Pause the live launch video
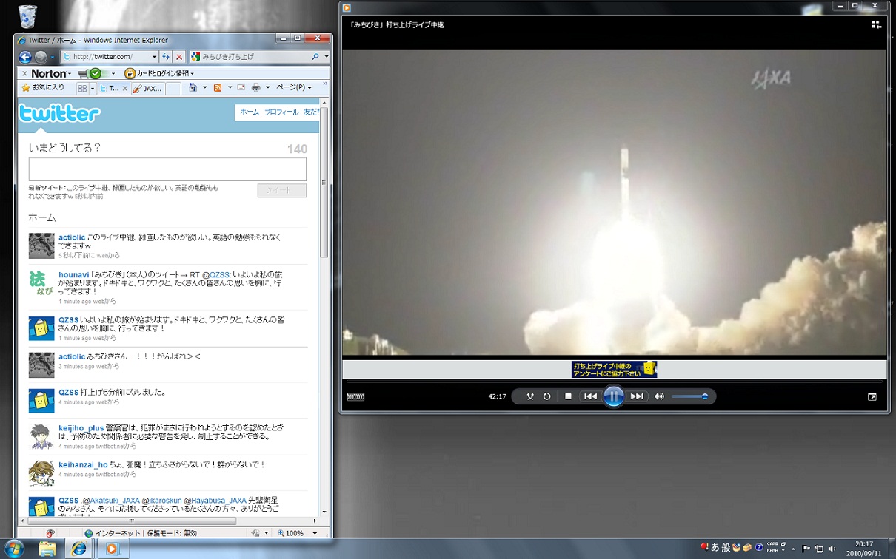This screenshot has height=559, width=896. 614,396
